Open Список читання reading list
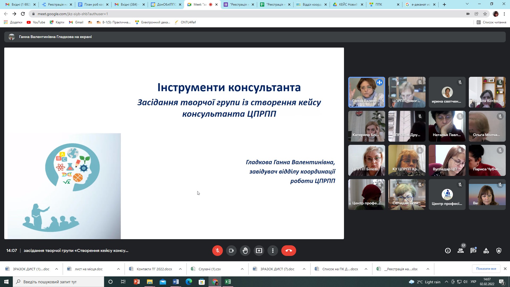This screenshot has width=510, height=287. [x=491, y=22]
